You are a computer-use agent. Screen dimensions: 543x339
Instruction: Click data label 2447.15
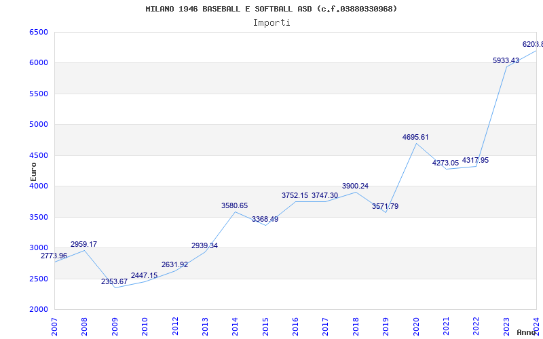[x=144, y=276]
